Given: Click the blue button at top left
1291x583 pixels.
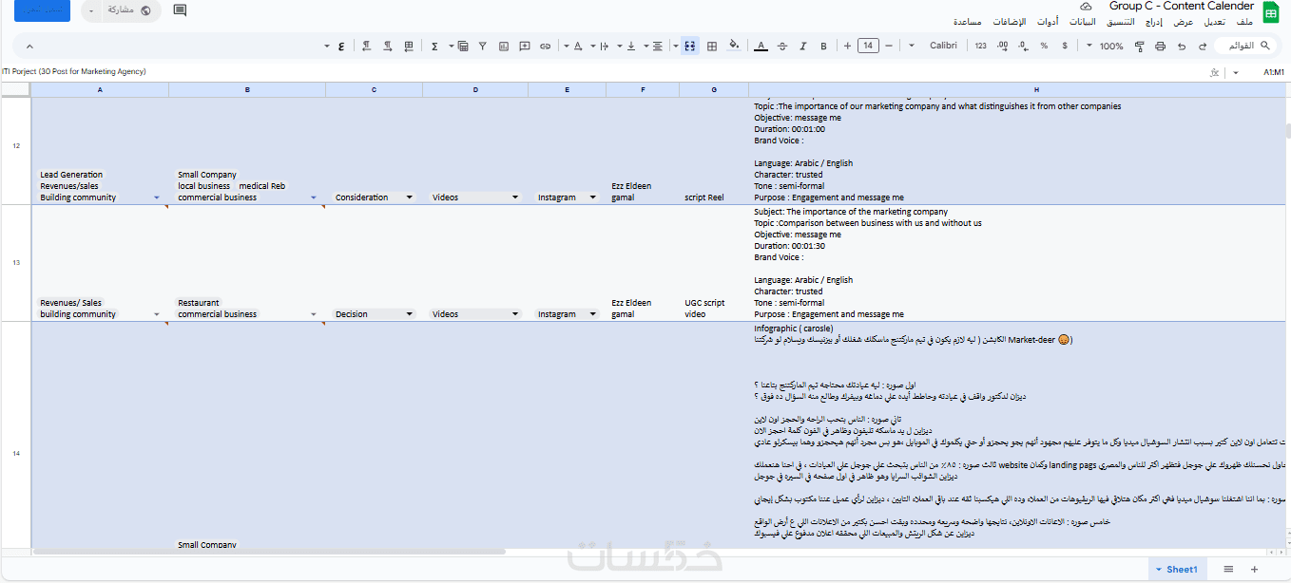Looking at the screenshot, I should click(42, 10).
